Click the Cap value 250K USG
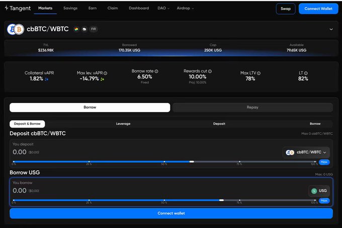 pos(213,50)
